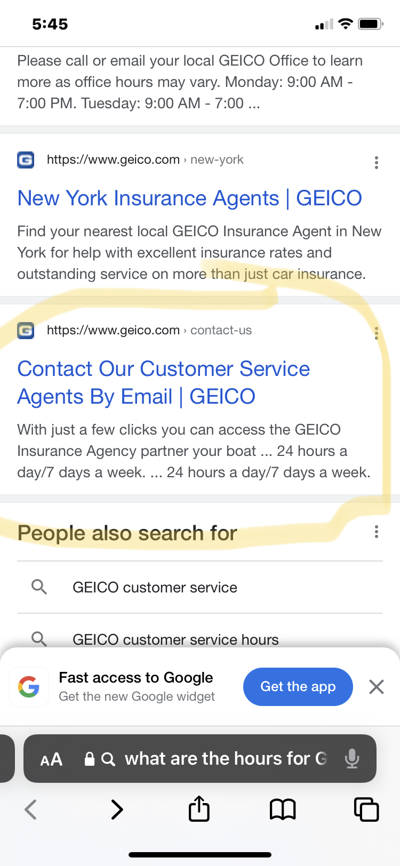Open options for New York Insurance Agents result
The height and width of the screenshot is (866, 400).
[377, 163]
